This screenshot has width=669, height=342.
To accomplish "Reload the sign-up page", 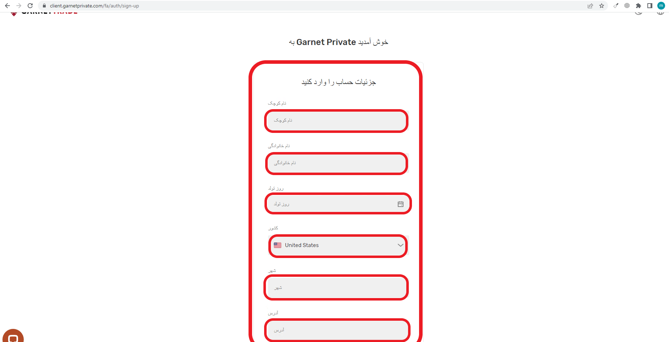I will [x=30, y=6].
